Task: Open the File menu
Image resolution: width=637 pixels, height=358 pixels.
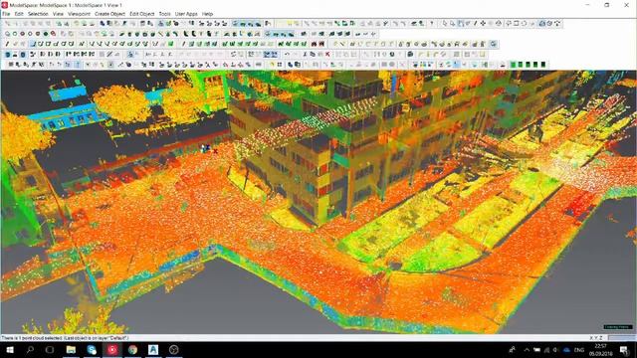Action: click(x=6, y=14)
